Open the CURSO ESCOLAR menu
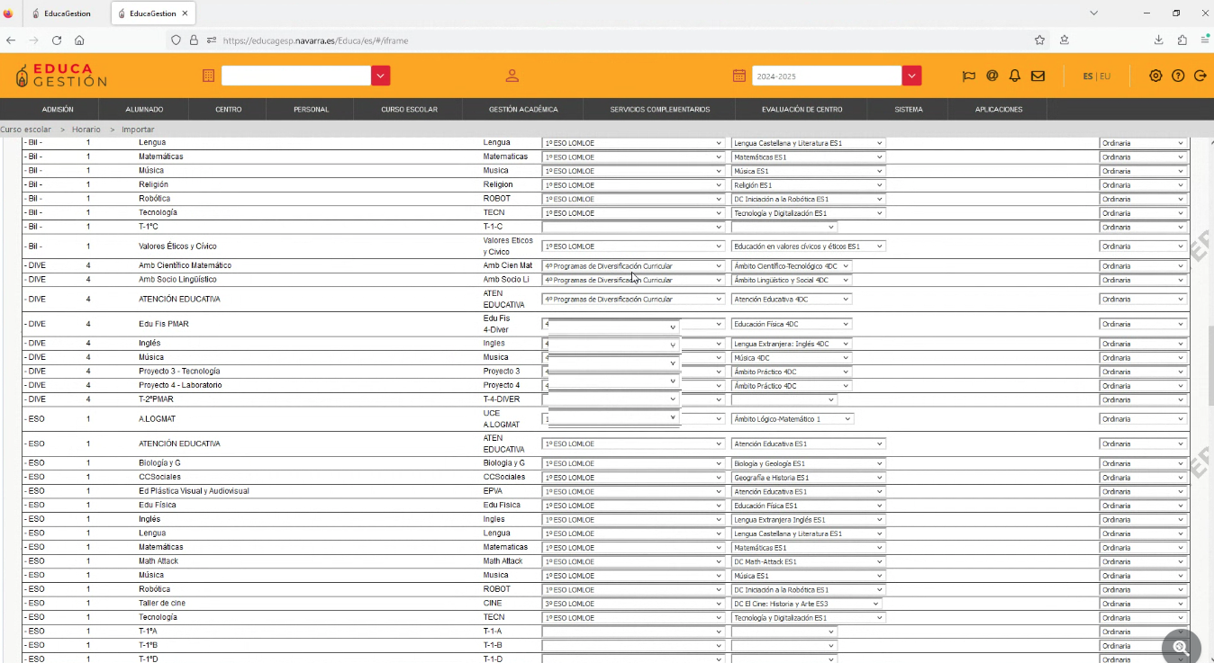 click(x=409, y=110)
